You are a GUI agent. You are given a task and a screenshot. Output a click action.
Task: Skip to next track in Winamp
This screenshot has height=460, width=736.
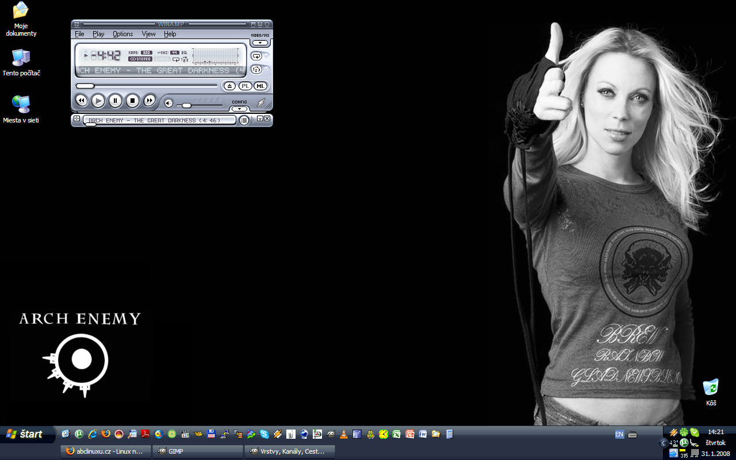149,101
